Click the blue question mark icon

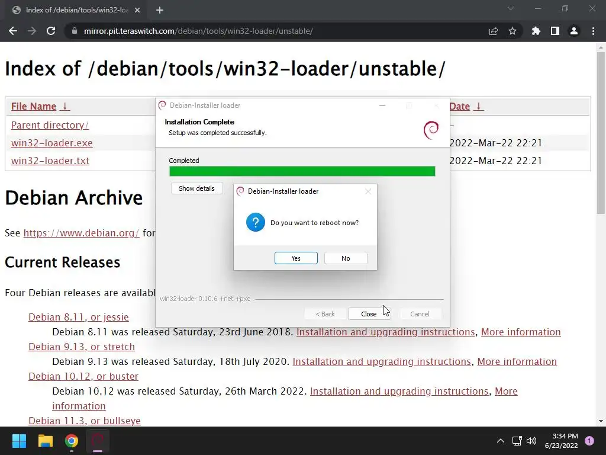coord(256,223)
